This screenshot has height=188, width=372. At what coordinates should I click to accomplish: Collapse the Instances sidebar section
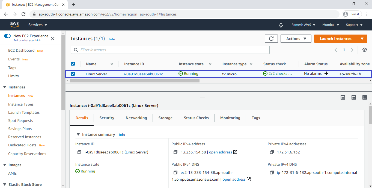pyautogui.click(x=4, y=87)
